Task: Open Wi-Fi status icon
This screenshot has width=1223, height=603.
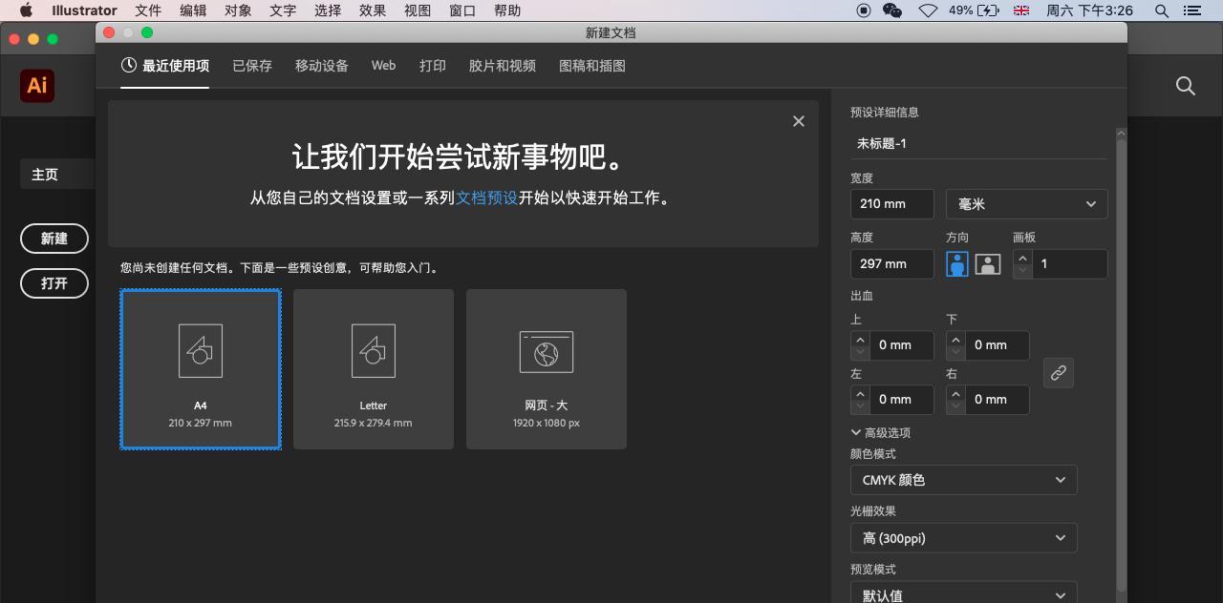Action: (x=928, y=10)
